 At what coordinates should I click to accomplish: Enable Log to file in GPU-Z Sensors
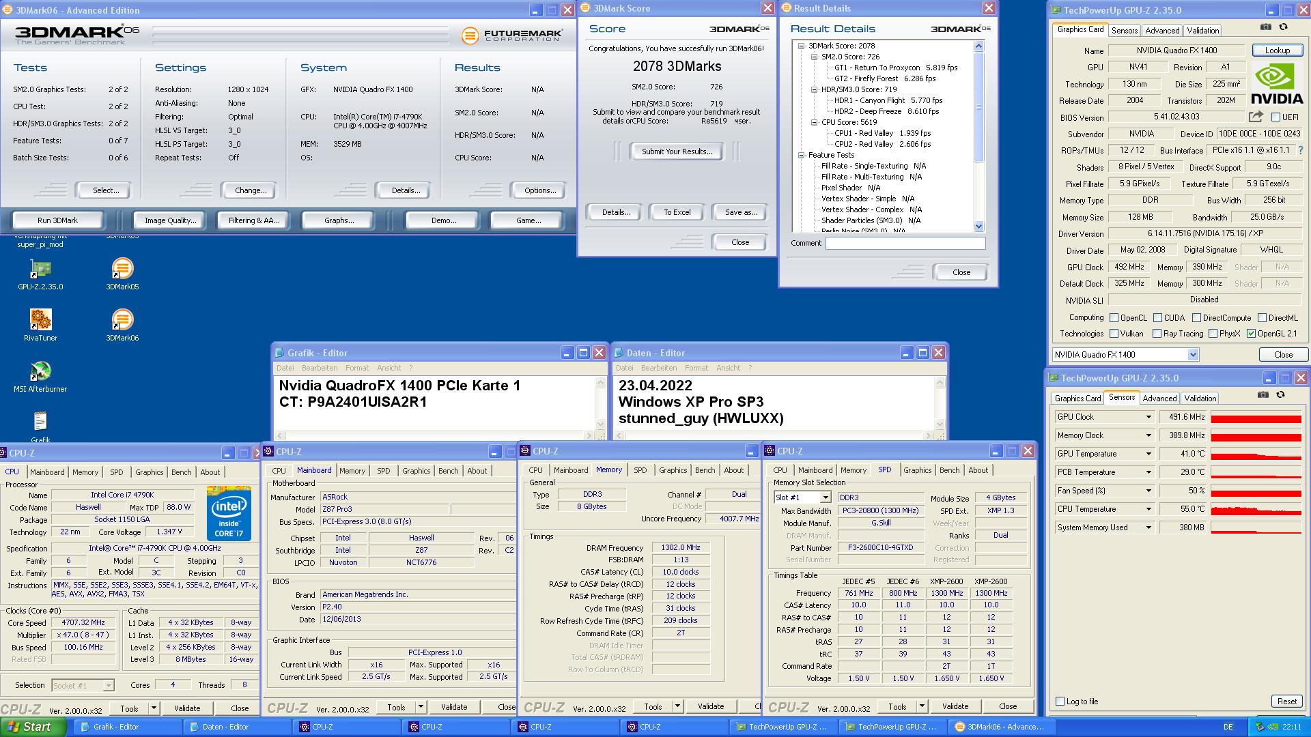(x=1060, y=702)
